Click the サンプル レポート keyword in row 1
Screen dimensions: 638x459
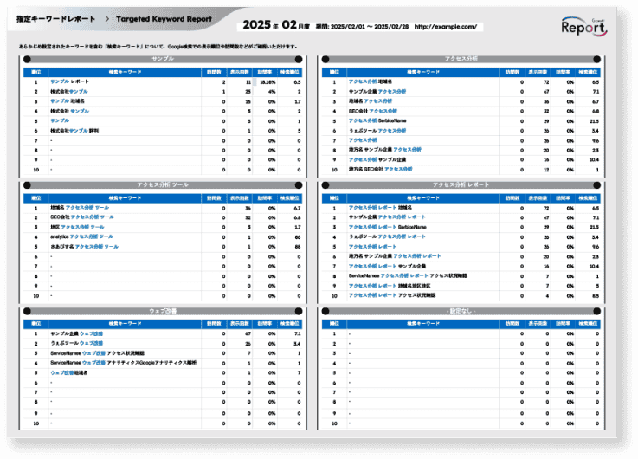pos(69,82)
